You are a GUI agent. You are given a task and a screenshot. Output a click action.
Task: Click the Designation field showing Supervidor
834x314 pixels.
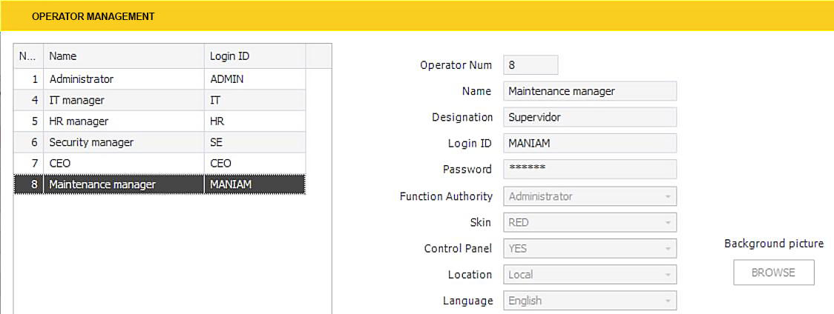[590, 117]
